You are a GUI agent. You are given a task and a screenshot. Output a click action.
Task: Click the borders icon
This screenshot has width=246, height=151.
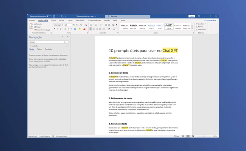click(x=114, y=29)
